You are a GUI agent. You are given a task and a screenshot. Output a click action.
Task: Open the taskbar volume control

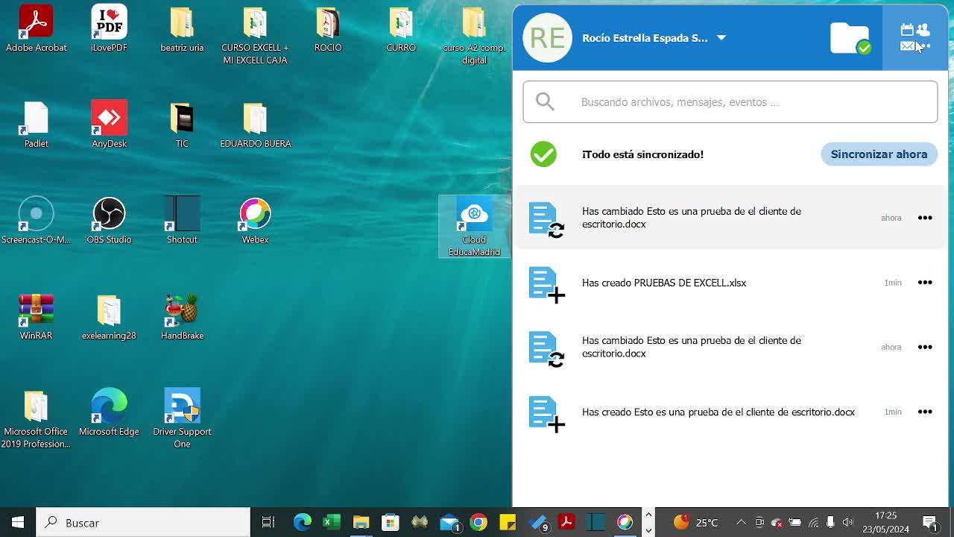pyautogui.click(x=847, y=522)
